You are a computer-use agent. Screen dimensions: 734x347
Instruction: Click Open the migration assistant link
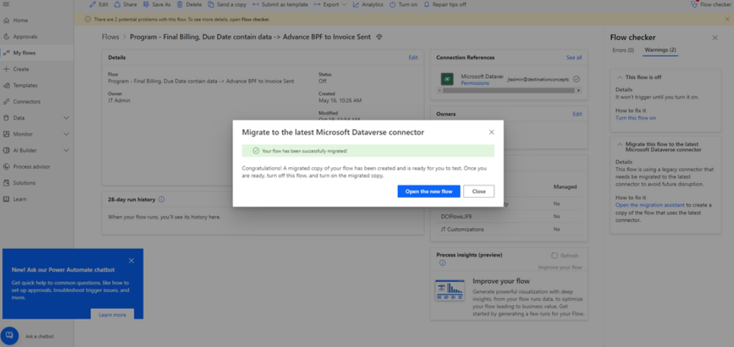point(650,205)
